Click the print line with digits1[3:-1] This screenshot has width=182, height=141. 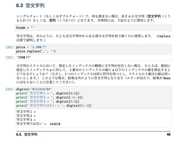(54, 106)
